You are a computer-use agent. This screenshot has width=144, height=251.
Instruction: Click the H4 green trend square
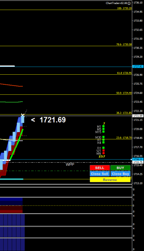tap(104, 142)
